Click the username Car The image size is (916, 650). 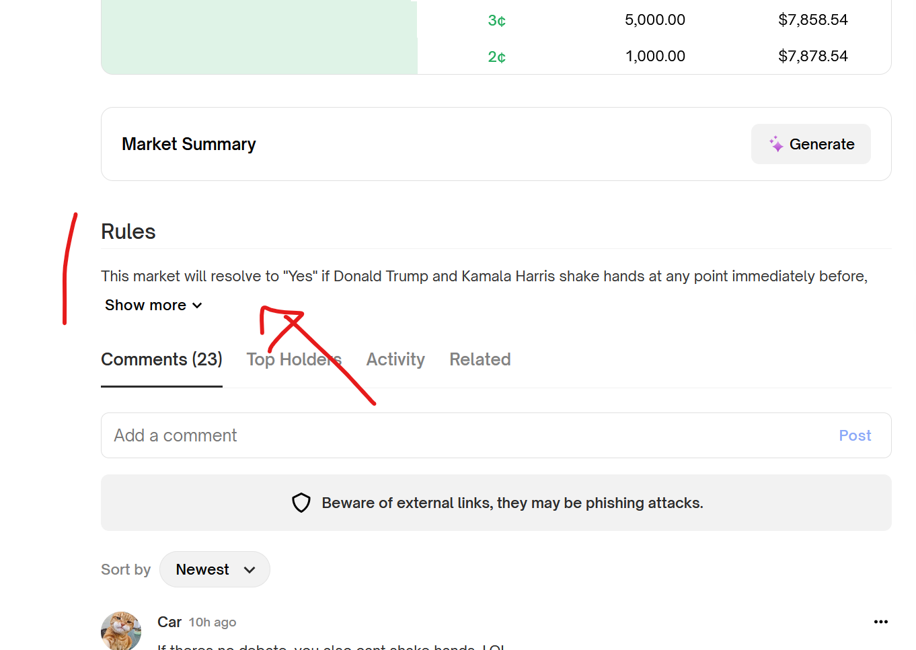(x=169, y=622)
